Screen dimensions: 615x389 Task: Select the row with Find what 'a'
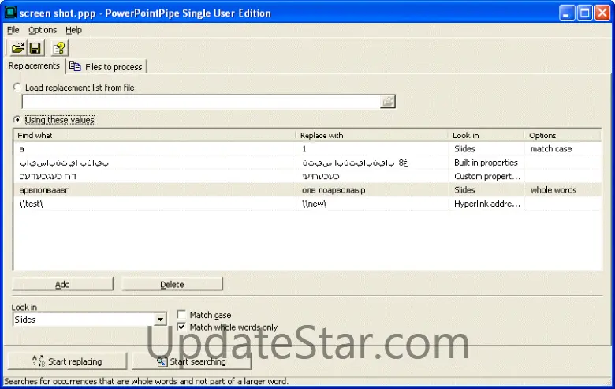click(x=307, y=149)
